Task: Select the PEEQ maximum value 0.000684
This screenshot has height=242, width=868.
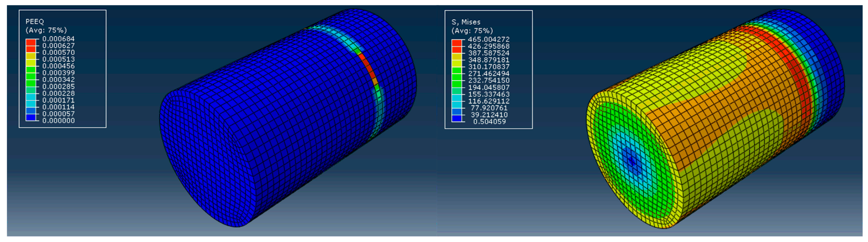Action: coord(58,39)
